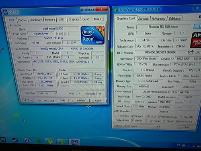Click the Level 2 cache 2 x 6 MBytes value

81,82
